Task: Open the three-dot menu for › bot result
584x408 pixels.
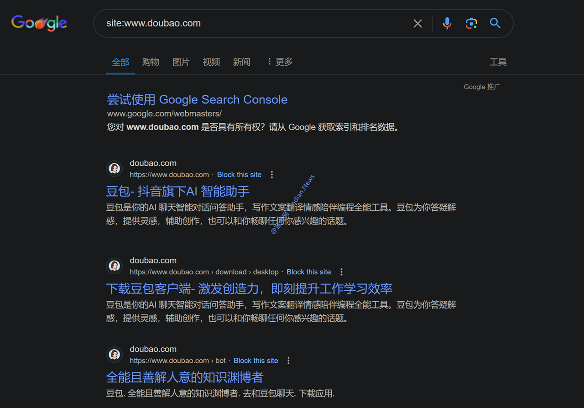Action: 288,361
